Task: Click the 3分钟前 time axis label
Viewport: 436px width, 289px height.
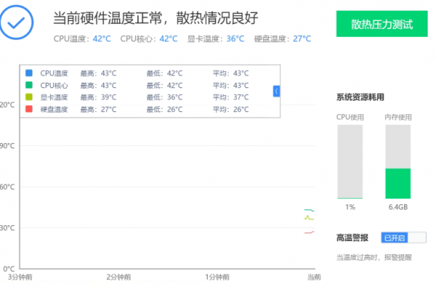Action: [20, 277]
